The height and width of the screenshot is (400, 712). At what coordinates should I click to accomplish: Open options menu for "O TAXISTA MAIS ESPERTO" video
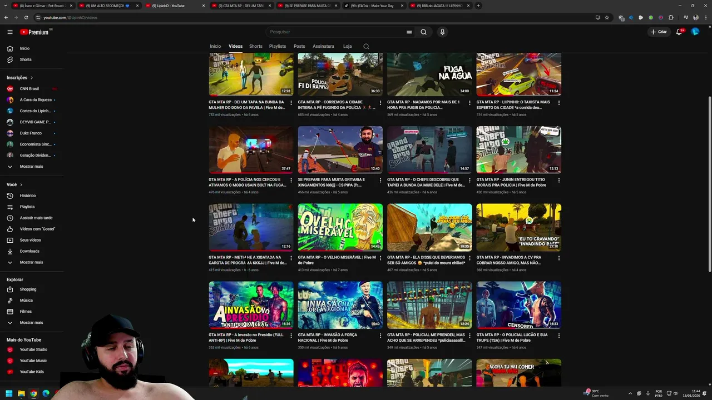(x=559, y=103)
